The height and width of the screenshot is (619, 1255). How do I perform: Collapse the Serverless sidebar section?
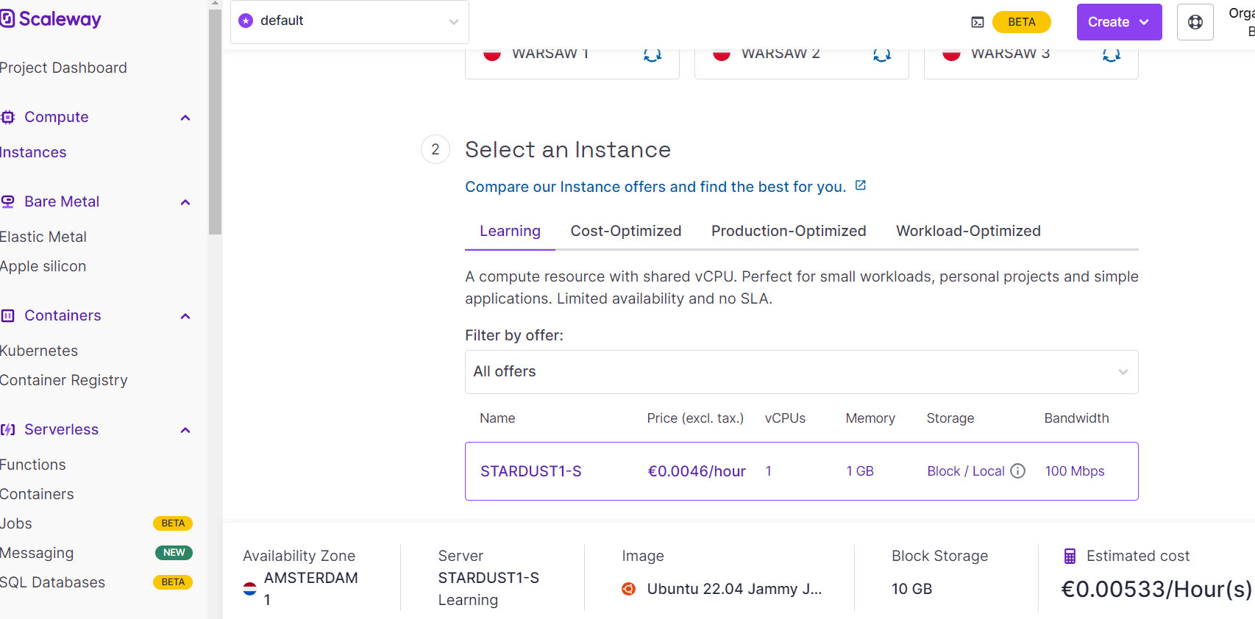point(185,430)
